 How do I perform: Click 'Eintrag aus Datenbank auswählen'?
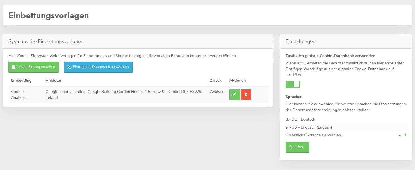click(x=98, y=67)
